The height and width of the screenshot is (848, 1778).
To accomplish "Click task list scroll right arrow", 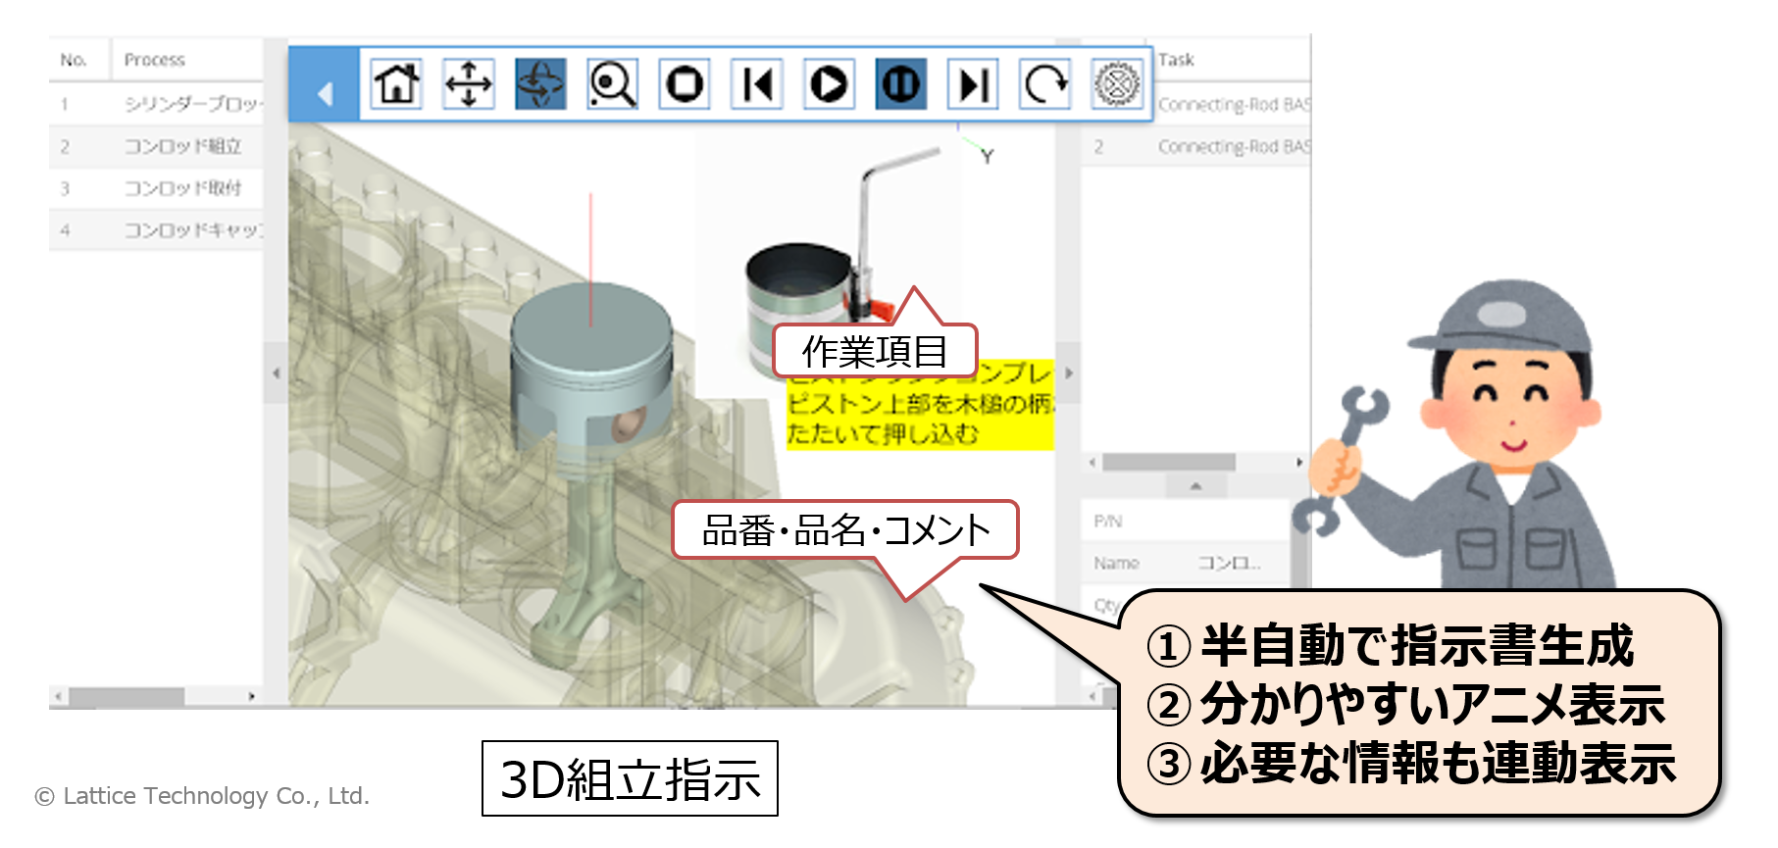I will [x=1299, y=462].
